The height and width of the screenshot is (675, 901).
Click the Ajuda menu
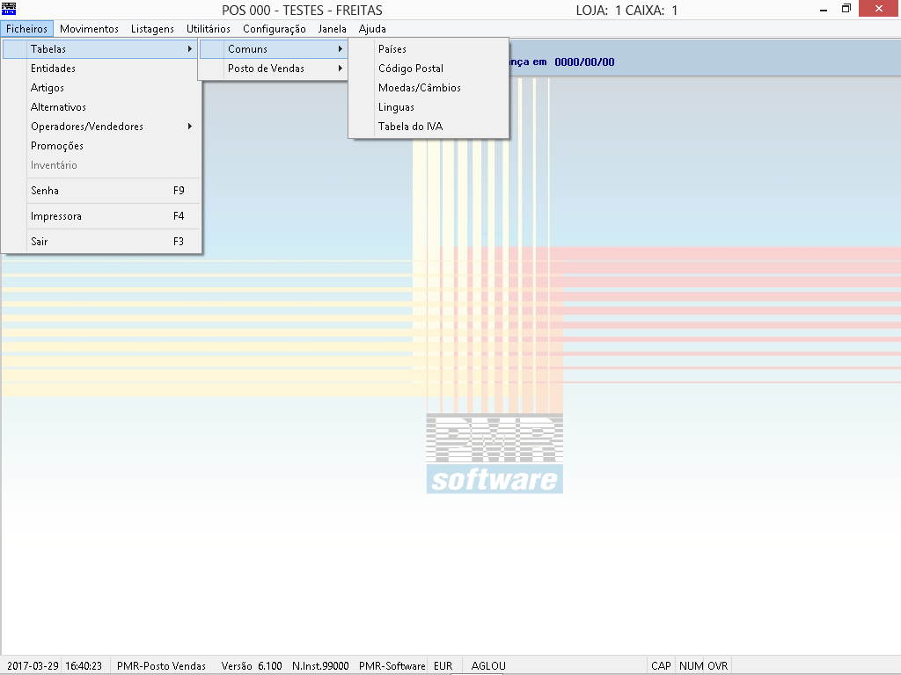click(x=372, y=29)
